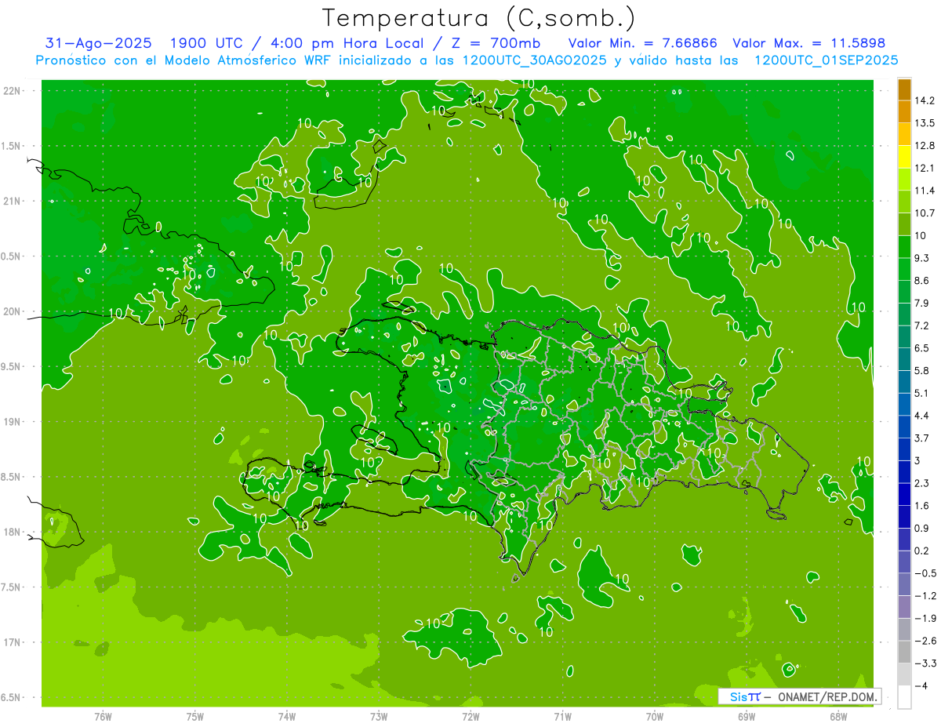Click the "0.9" colorbar value
The height and width of the screenshot is (727, 941).
(921, 528)
